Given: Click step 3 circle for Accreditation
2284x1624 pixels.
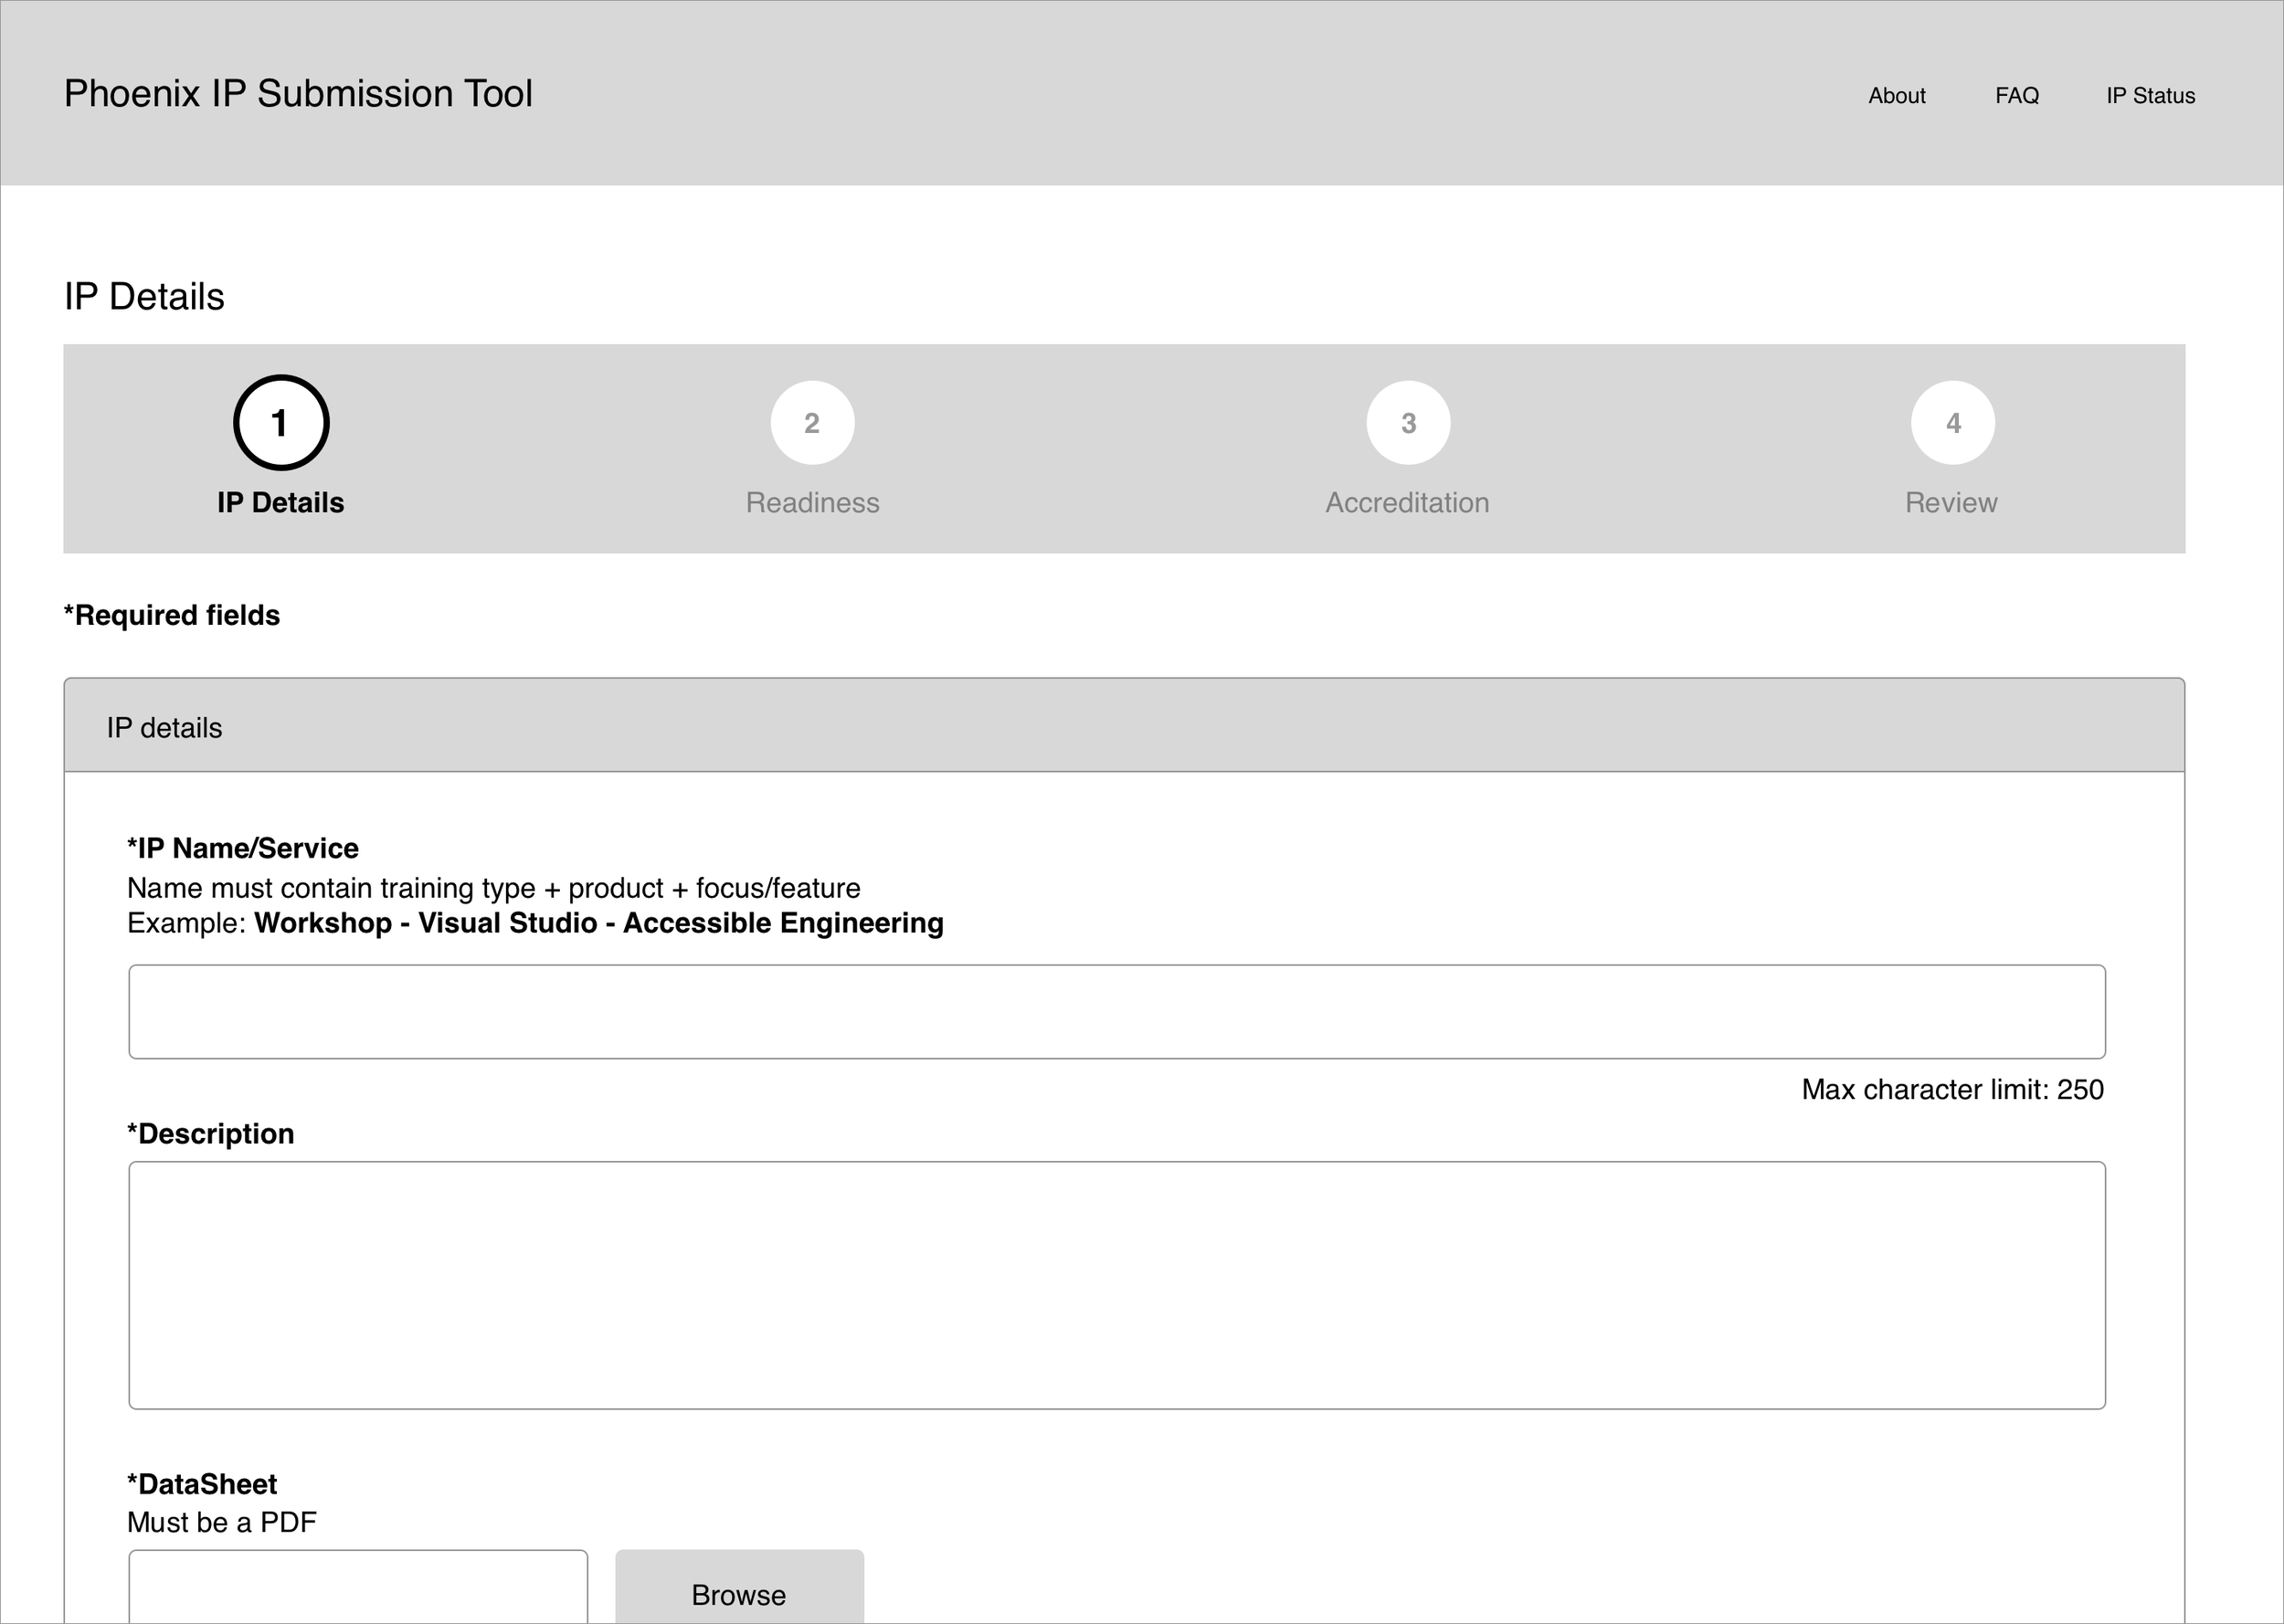Looking at the screenshot, I should [x=1408, y=423].
